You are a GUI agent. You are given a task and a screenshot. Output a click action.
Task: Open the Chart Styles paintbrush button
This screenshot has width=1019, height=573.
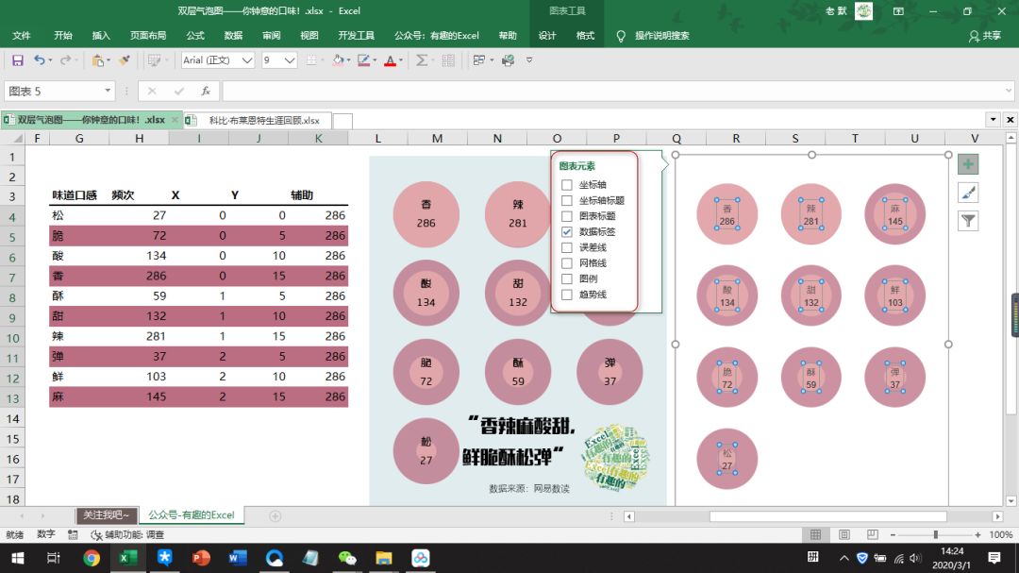[968, 193]
